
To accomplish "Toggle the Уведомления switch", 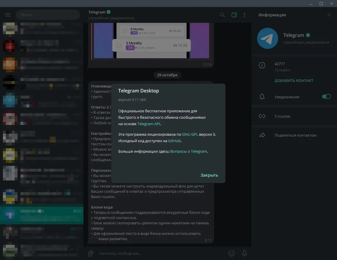I will [326, 97].
